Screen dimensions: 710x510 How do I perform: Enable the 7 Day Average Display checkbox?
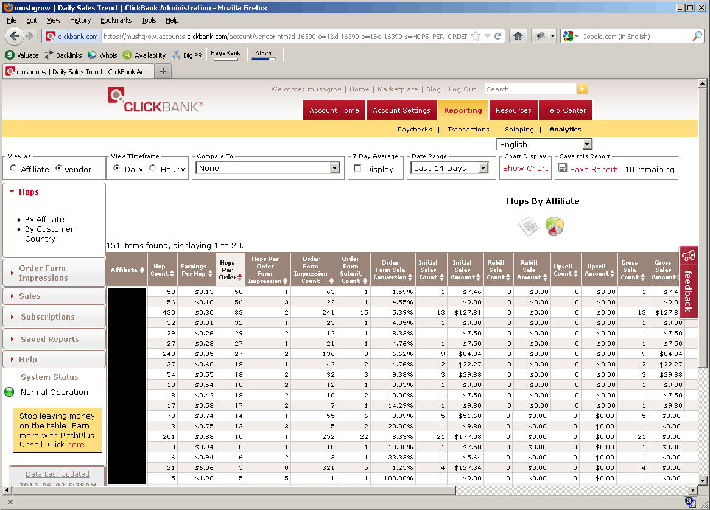pyautogui.click(x=358, y=169)
